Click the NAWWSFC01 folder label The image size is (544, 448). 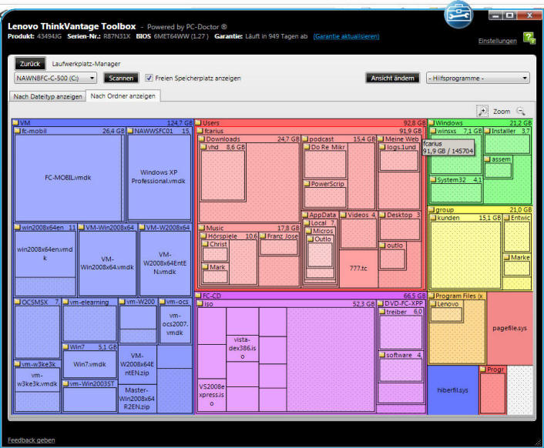point(153,131)
